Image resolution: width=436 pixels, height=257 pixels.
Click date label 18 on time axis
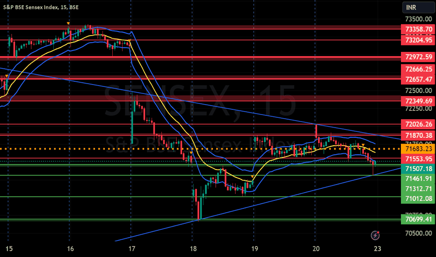193,249
